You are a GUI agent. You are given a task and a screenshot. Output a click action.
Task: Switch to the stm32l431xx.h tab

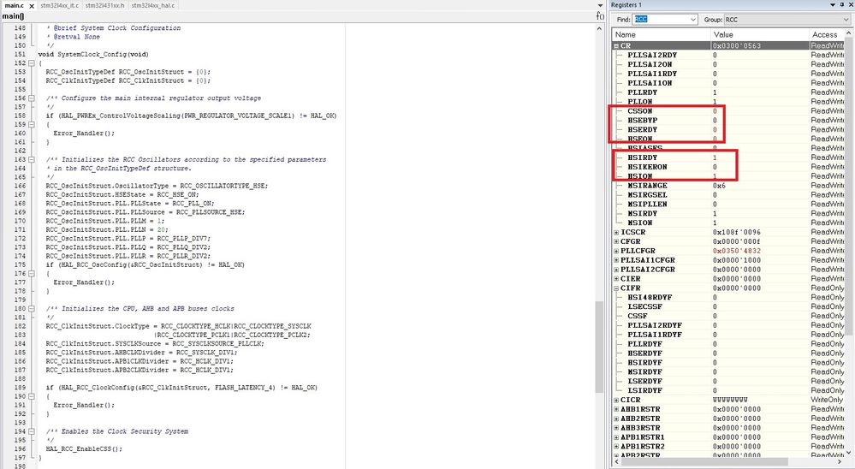click(x=104, y=5)
